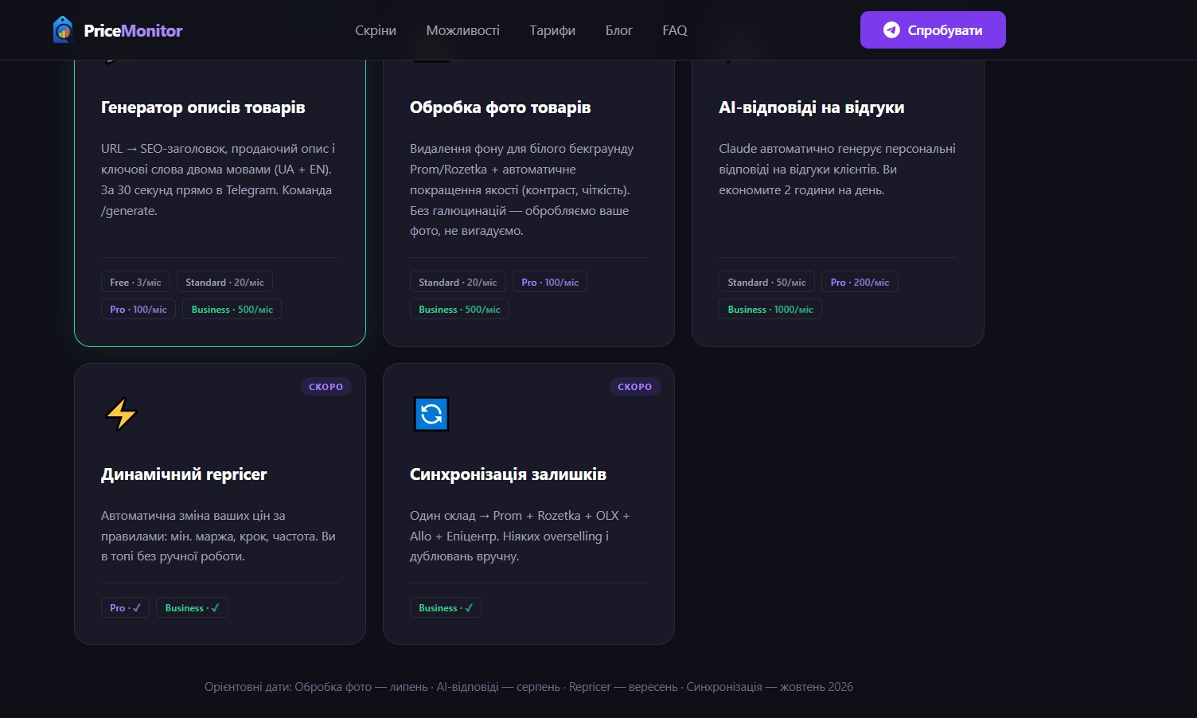1197x718 pixels.
Task: Click the Business · 500/міс tag in Обробка фото card
Action: tap(459, 310)
